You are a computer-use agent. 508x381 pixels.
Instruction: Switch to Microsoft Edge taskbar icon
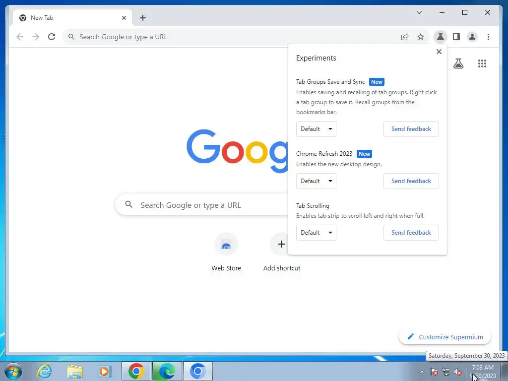point(167,371)
